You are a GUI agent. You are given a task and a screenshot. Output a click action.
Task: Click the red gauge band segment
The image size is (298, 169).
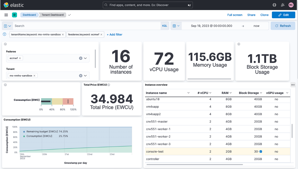pyautogui.click(x=68, y=101)
